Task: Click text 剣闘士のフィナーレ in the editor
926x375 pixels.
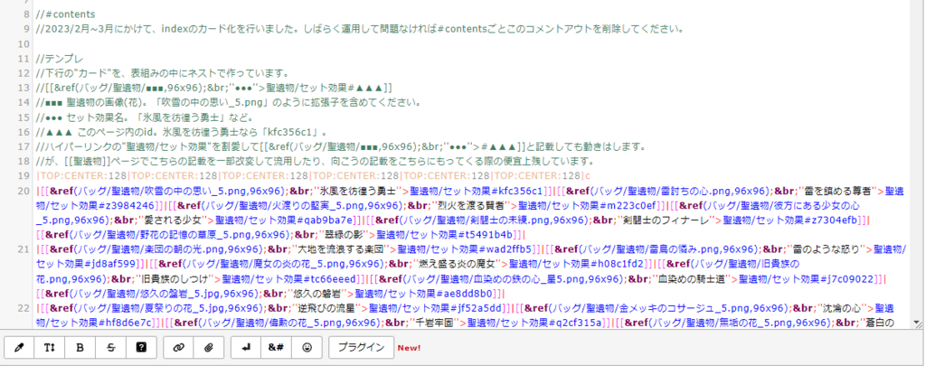Action: pos(666,220)
